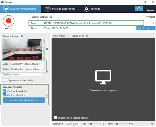This screenshot has width=156, height=127.
Task: Close the PowerPoint tab
Action: pyautogui.click(x=67, y=36)
